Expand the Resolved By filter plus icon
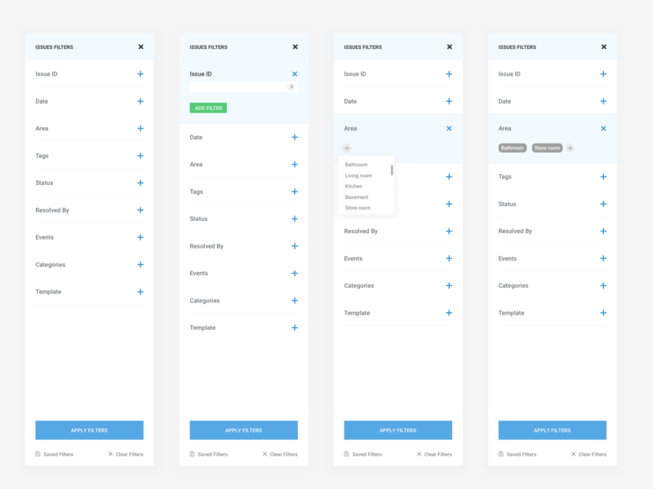 (x=140, y=209)
